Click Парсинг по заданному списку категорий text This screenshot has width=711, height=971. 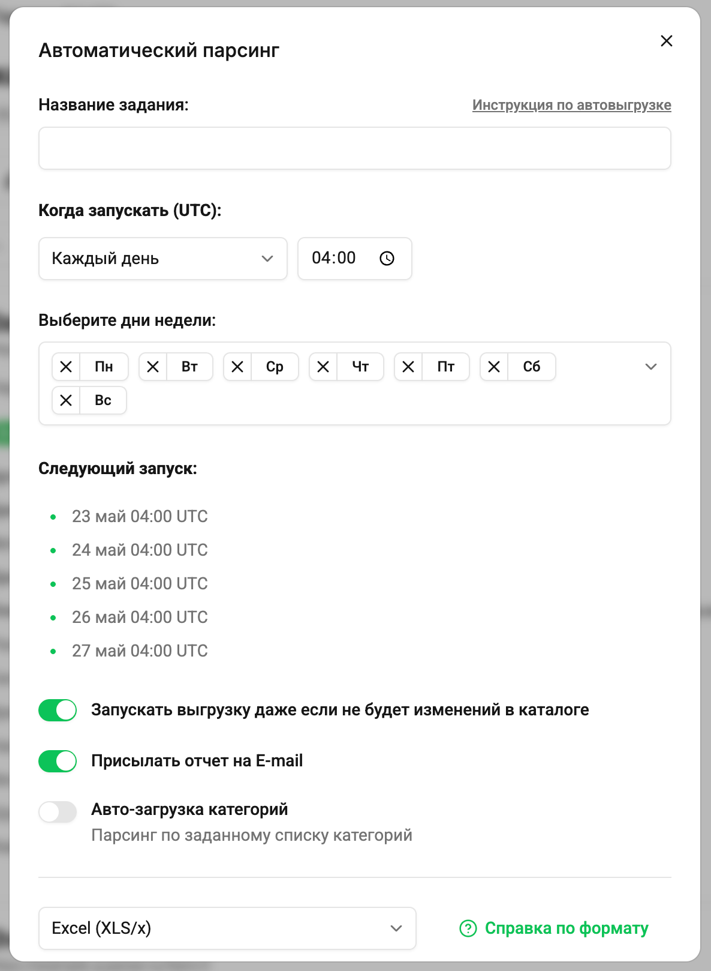coord(252,835)
